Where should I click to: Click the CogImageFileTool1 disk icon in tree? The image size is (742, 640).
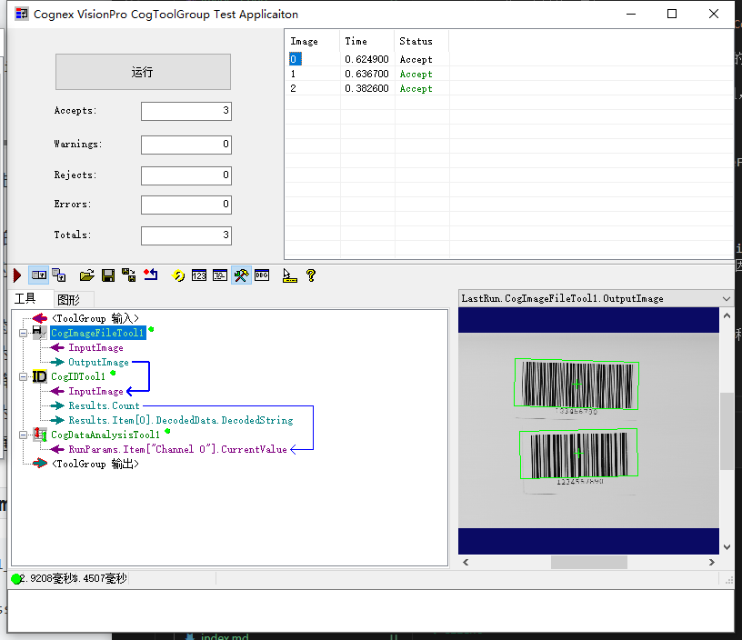[39, 333]
